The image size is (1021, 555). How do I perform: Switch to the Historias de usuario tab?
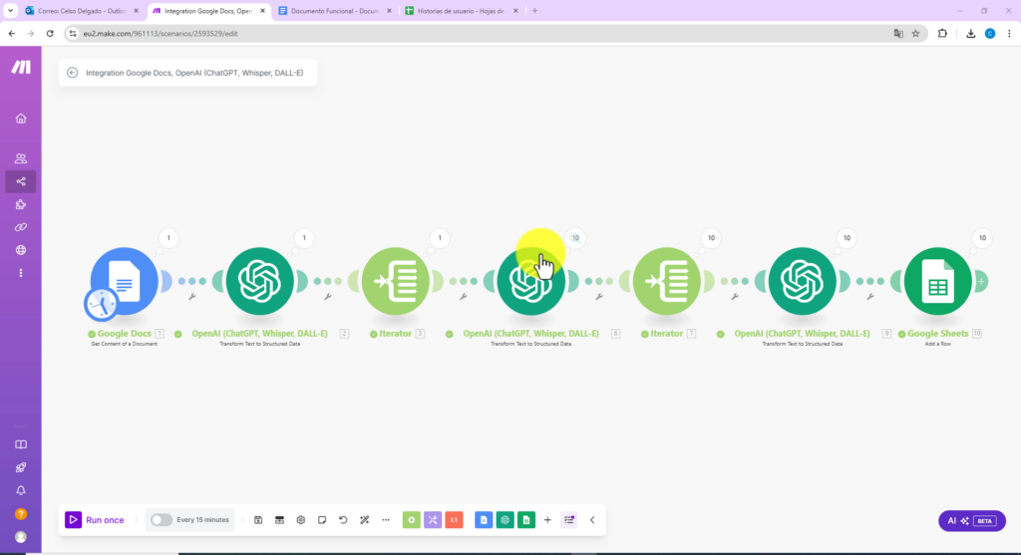pyautogui.click(x=454, y=10)
